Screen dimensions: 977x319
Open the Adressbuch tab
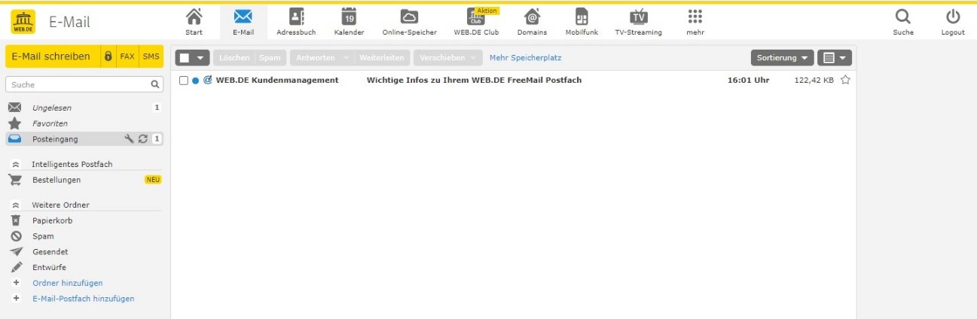[296, 22]
